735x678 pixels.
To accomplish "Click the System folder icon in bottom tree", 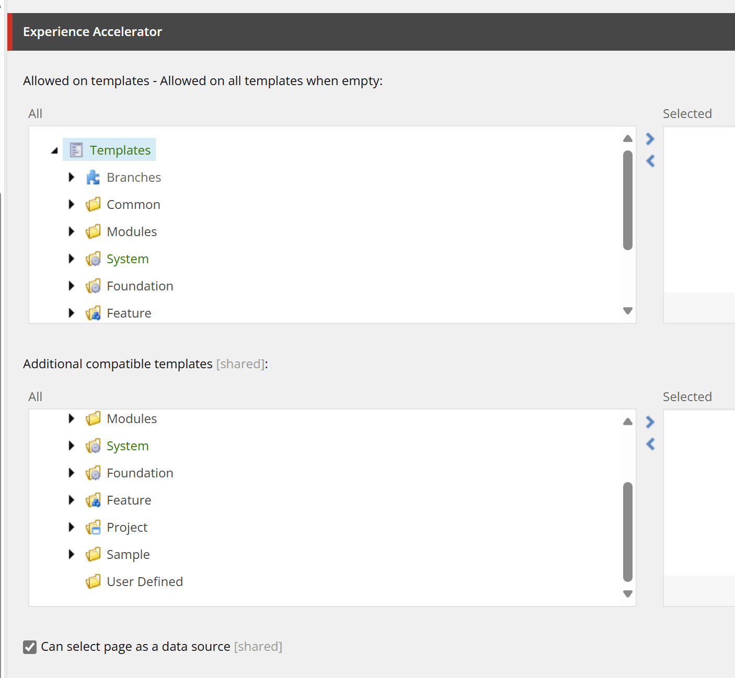I will click(x=93, y=446).
